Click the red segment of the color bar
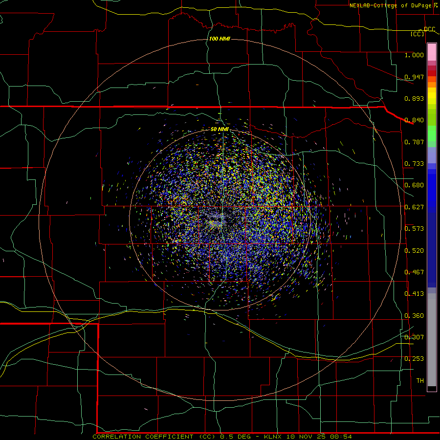This screenshot has height=440, width=440. point(432,73)
